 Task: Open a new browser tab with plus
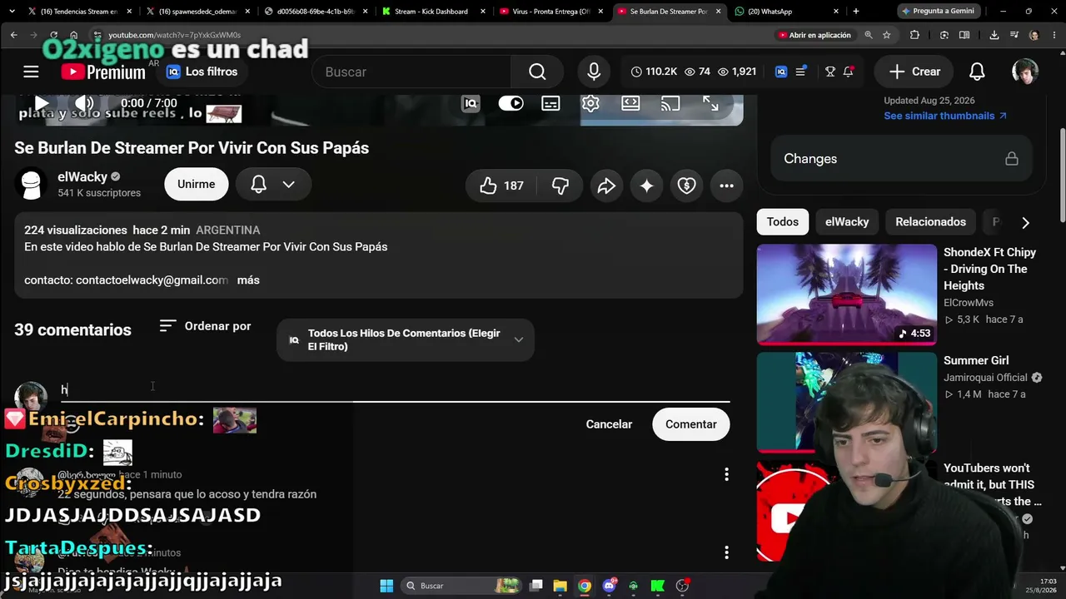[855, 12]
